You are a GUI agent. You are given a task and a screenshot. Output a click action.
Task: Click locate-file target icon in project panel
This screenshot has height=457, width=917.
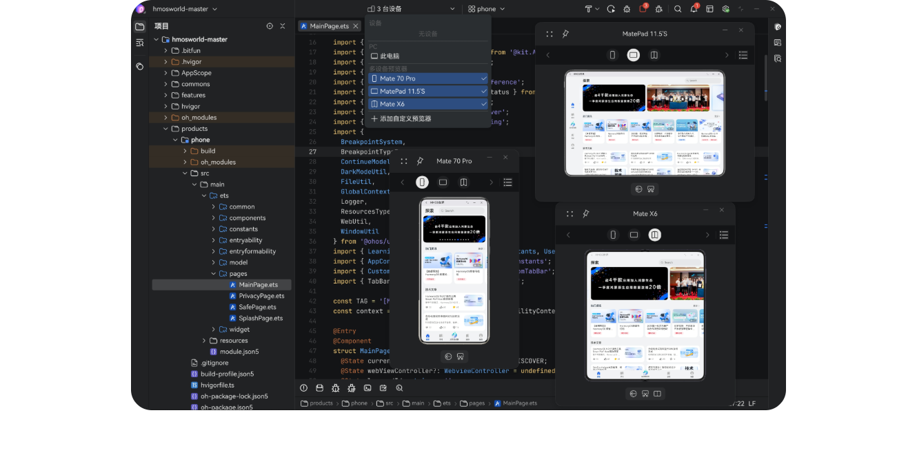pyautogui.click(x=270, y=26)
